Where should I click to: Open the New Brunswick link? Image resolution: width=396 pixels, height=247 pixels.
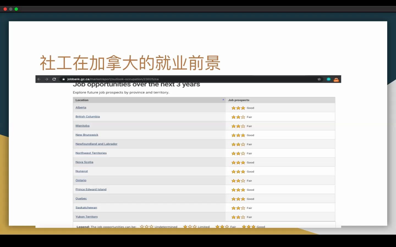click(x=87, y=135)
